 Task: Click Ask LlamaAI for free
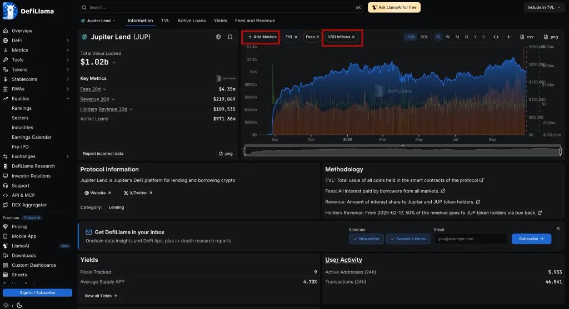click(394, 7)
